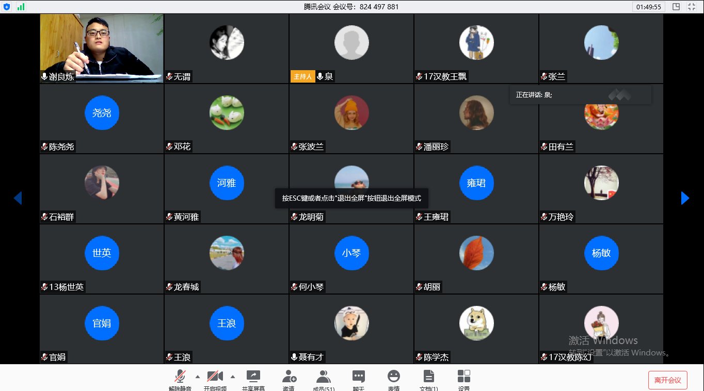Expand video options arrow beside 开启视频
704x391 pixels.
click(232, 376)
